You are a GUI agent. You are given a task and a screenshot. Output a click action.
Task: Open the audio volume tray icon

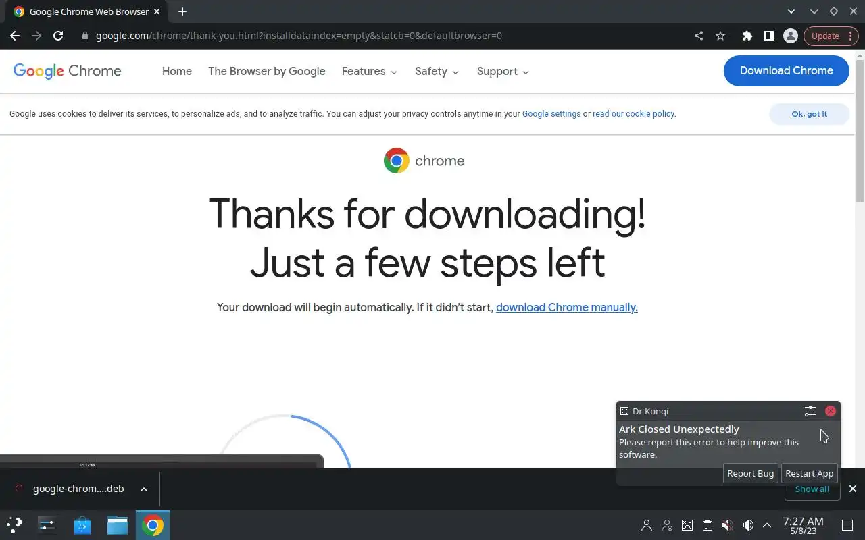(748, 525)
